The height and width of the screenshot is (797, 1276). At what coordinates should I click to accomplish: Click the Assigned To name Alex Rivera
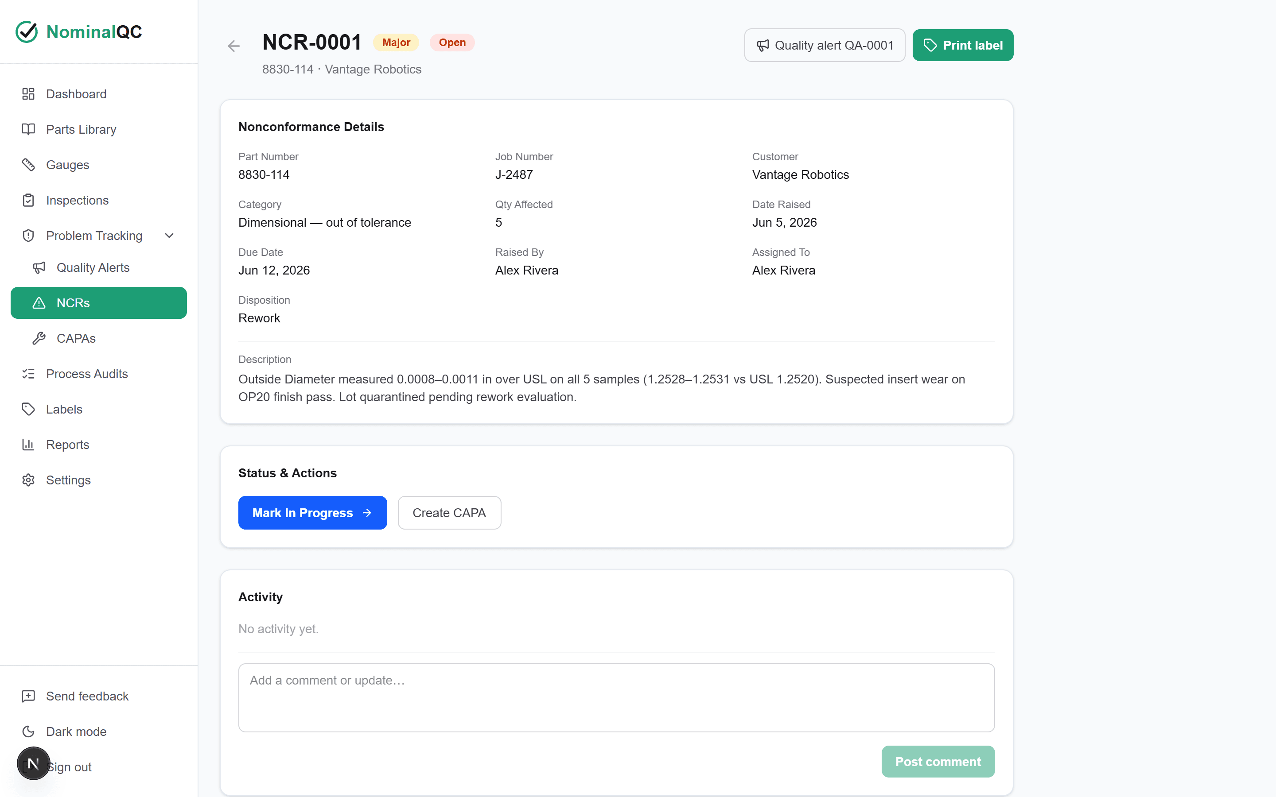coord(783,271)
